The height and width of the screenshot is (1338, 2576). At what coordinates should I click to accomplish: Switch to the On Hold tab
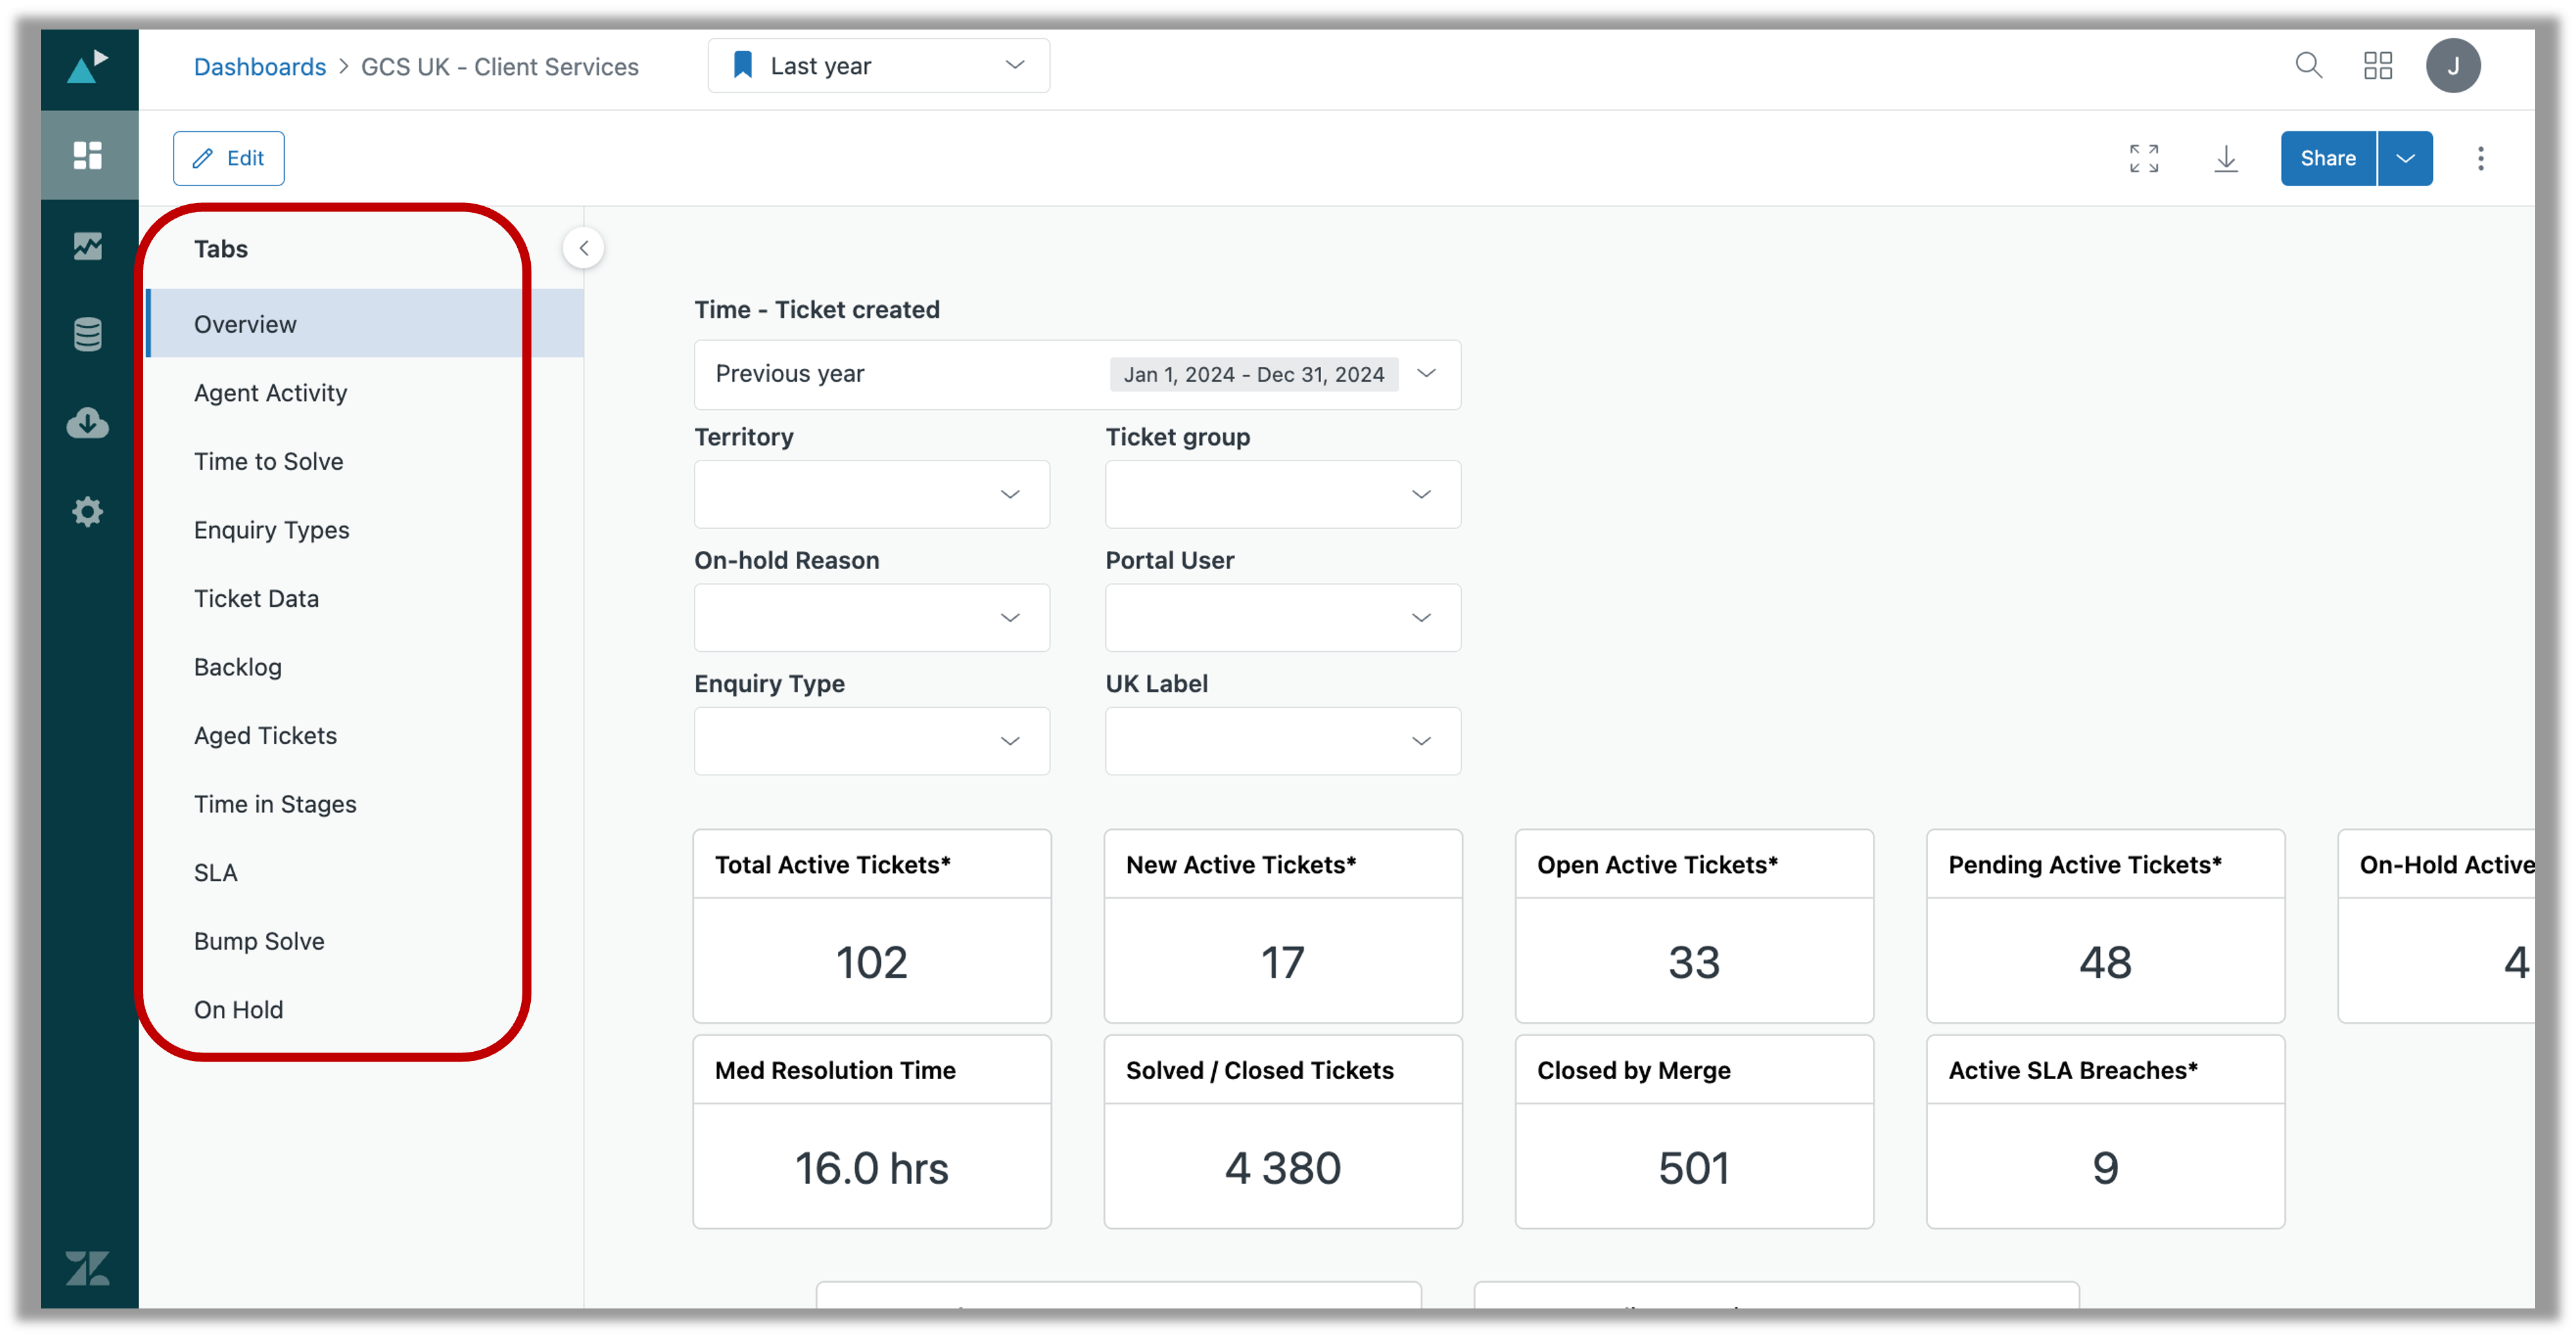pos(365,1009)
